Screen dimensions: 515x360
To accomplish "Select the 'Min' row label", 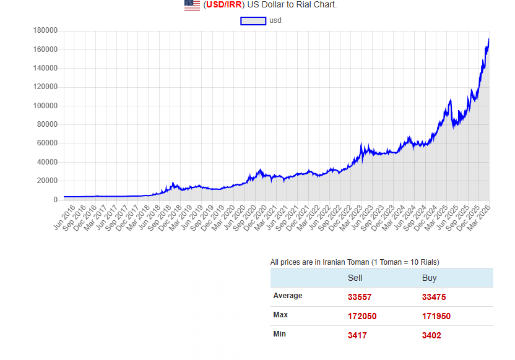I will click(x=279, y=334).
